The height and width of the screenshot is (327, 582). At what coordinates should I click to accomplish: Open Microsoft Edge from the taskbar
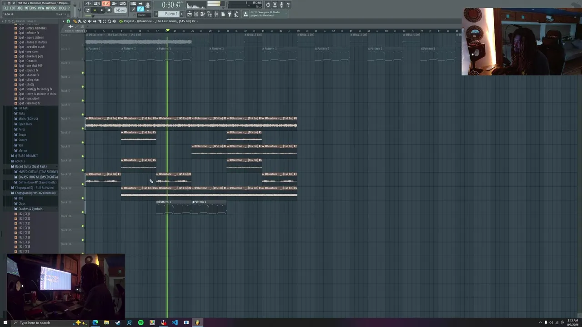95,322
